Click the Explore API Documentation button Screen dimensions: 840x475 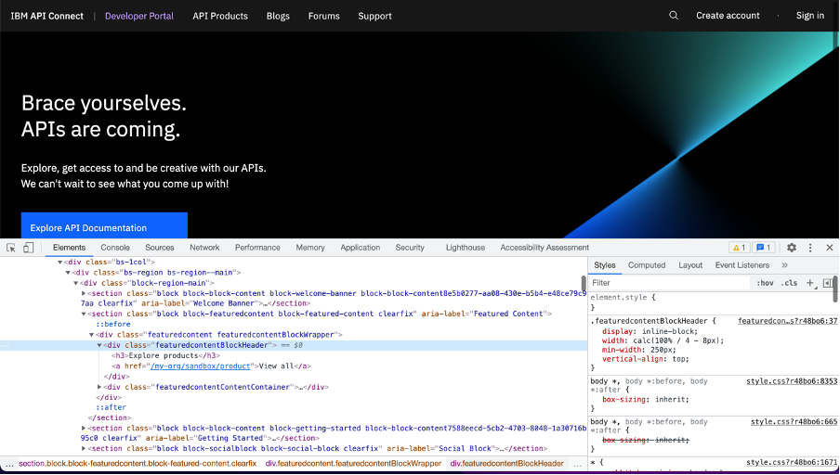(x=104, y=225)
